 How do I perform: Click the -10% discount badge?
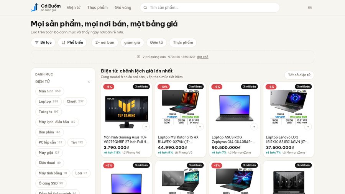coord(163,87)
